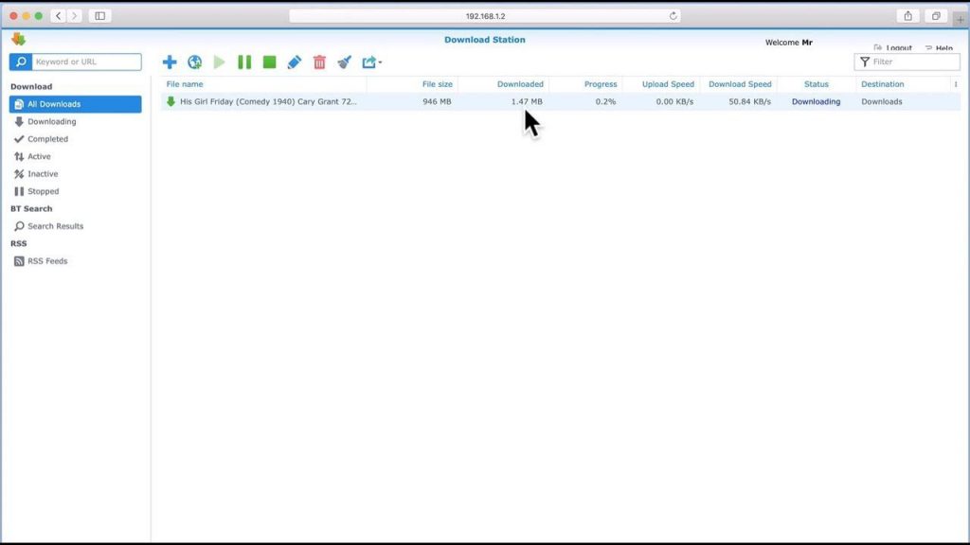This screenshot has width=970, height=545.
Task: Click the green download arrow on His Girl Friday
Action: click(171, 101)
